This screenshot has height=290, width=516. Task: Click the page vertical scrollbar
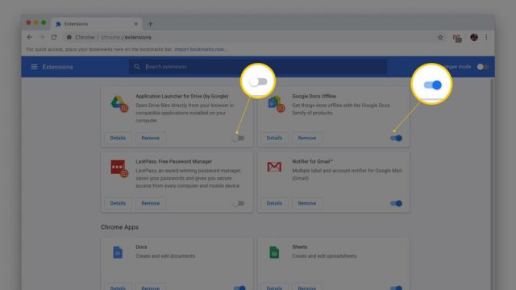coord(492,184)
